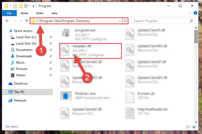Screen dimensions: 202x134
Task: Open the File menu
Action: (9, 13)
